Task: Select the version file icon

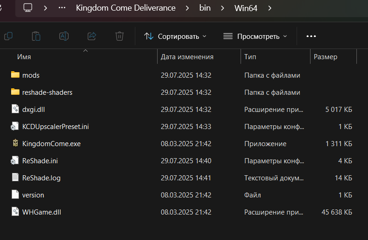Action: [x=15, y=194]
